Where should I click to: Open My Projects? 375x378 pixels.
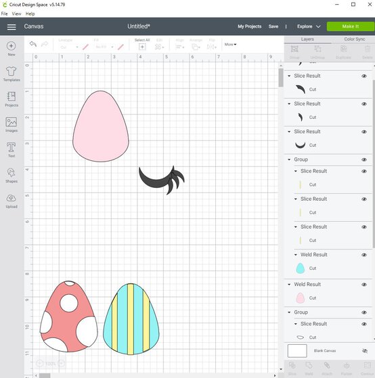point(249,26)
